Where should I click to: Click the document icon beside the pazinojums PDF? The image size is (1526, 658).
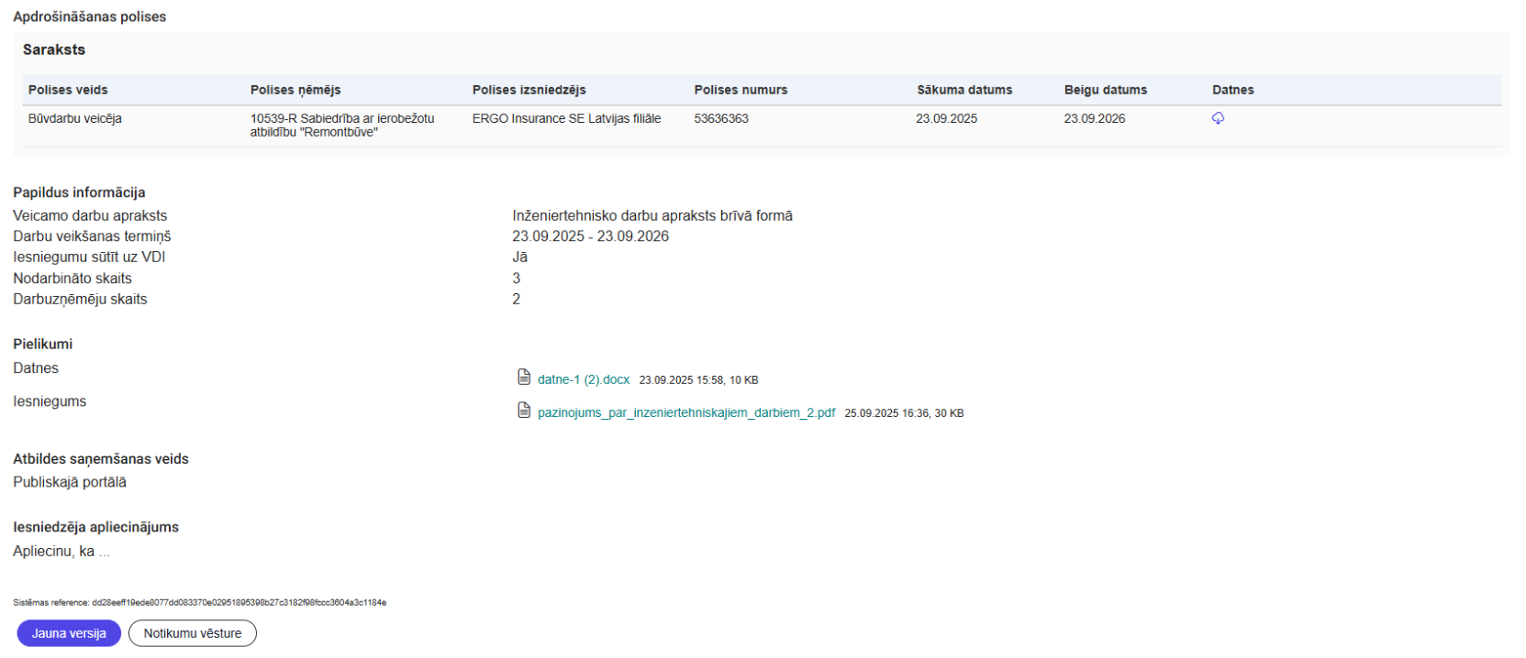524,411
